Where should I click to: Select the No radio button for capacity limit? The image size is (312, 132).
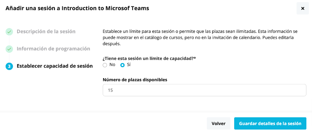point(105,65)
